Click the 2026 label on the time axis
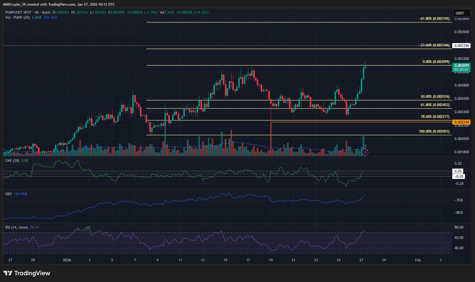The height and width of the screenshot is (282, 475). point(67,260)
